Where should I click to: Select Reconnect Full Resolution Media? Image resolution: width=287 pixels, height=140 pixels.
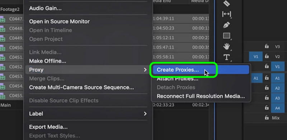(201, 96)
